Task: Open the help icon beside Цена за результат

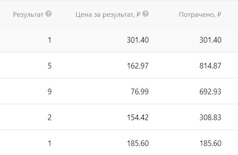Action: click(146, 14)
